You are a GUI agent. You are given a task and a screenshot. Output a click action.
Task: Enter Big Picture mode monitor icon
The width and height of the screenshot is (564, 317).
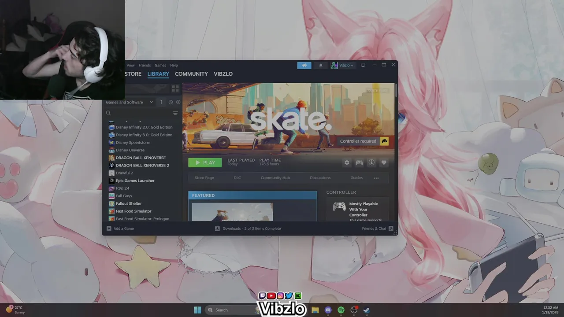click(x=363, y=65)
